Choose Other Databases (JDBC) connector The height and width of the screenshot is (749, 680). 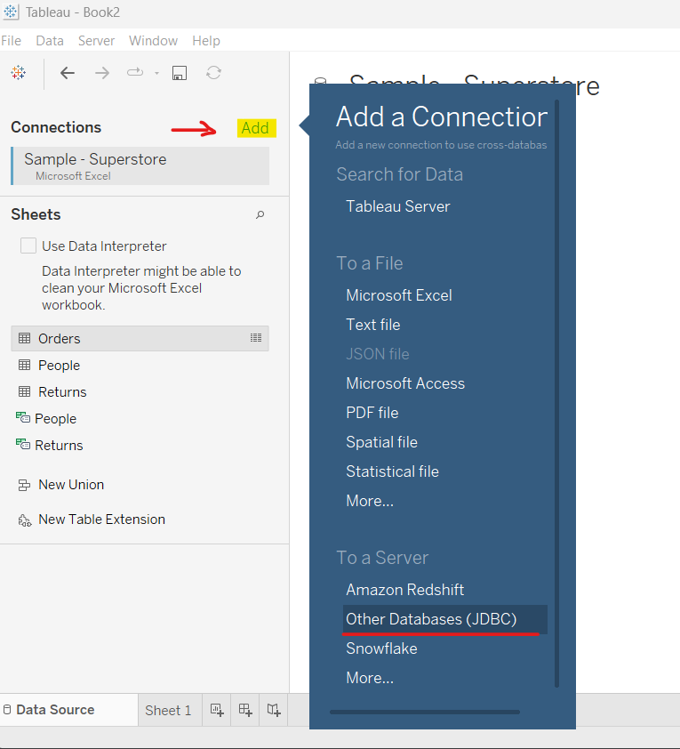click(444, 619)
